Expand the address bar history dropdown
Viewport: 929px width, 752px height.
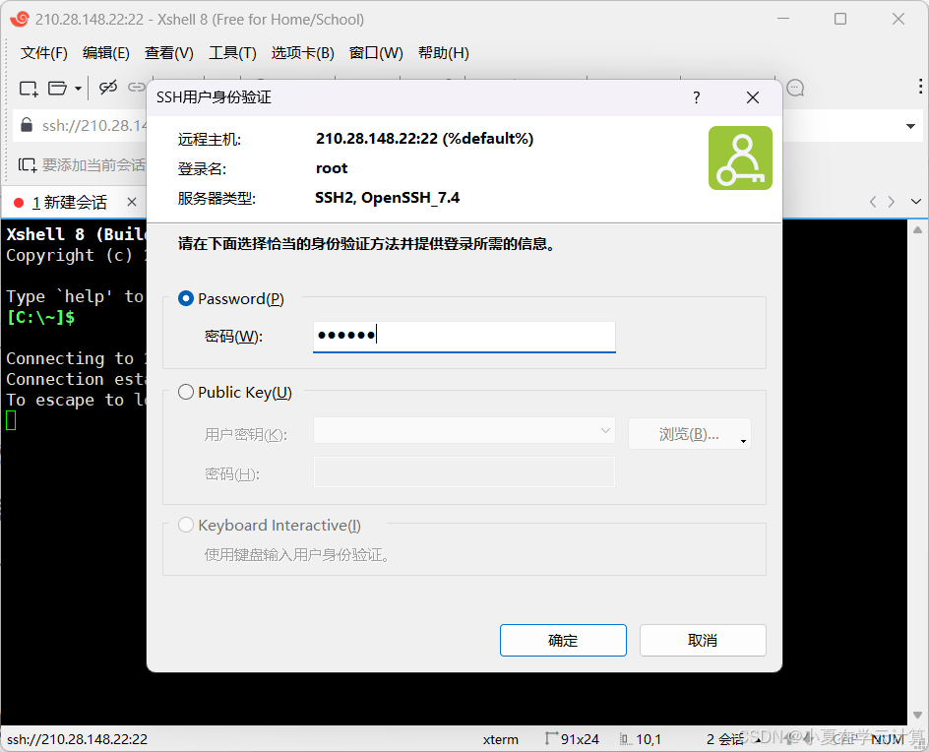coord(910,126)
